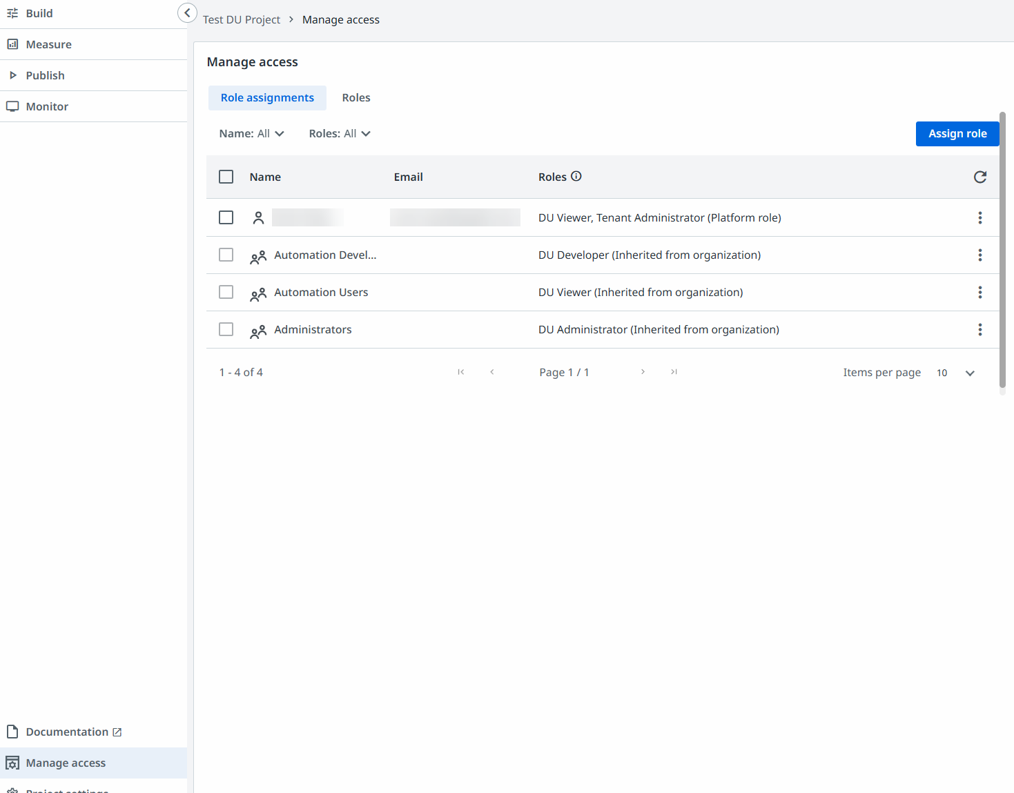Click the Assign role button
The height and width of the screenshot is (793, 1014).
click(957, 134)
